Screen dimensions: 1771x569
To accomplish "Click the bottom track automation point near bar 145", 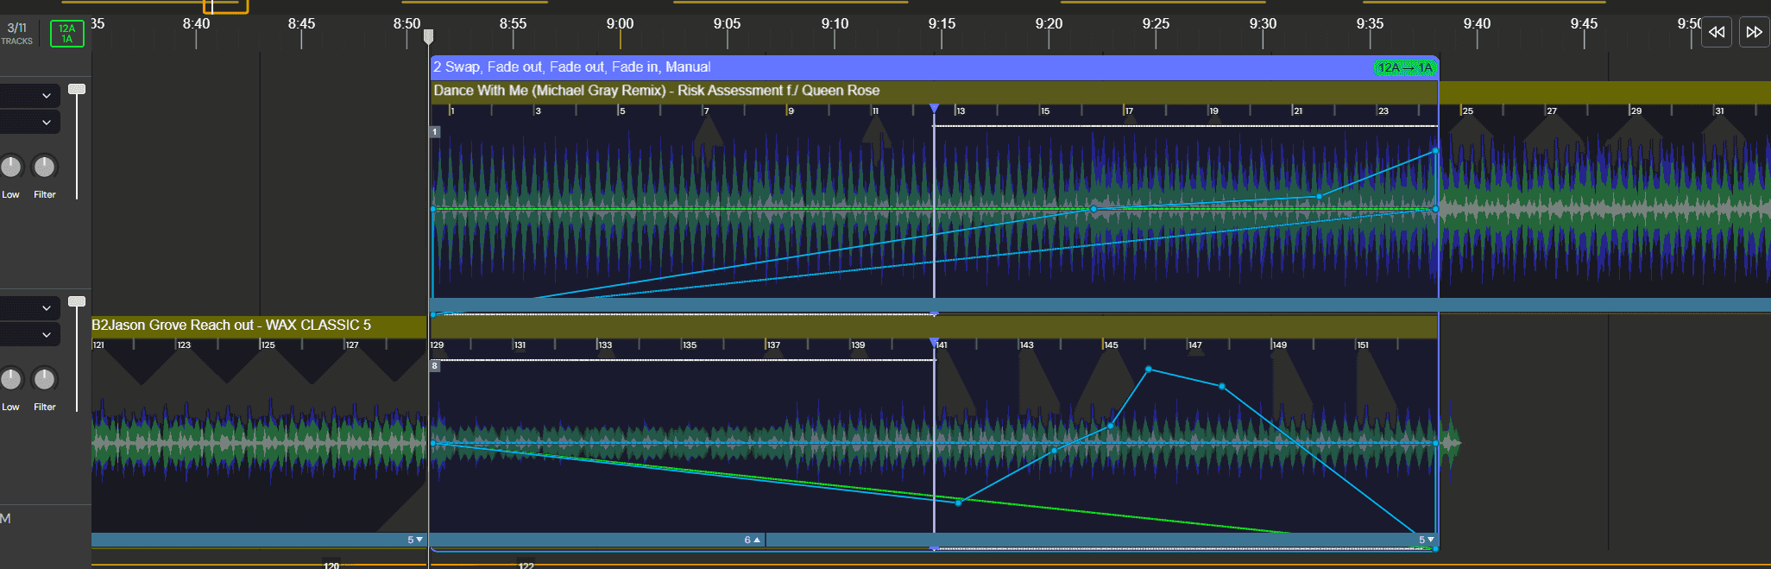I will [x=1111, y=426].
